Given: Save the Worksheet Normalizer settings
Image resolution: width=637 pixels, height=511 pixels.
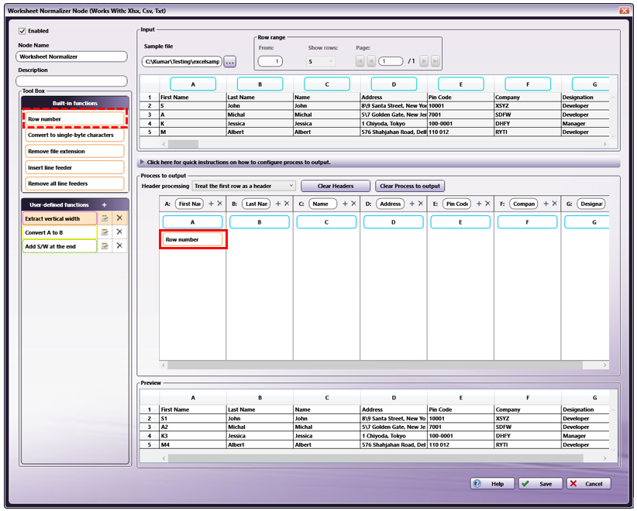Looking at the screenshot, I should click(x=540, y=484).
